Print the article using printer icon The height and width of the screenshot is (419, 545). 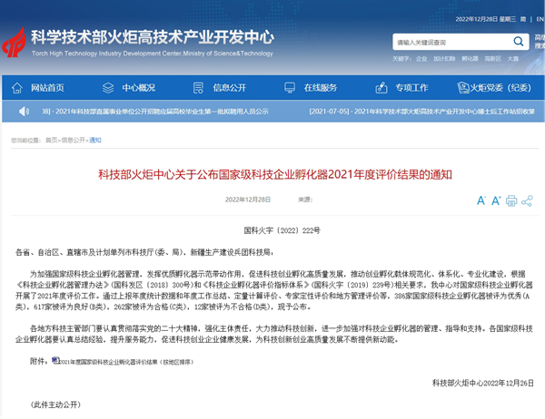(511, 200)
